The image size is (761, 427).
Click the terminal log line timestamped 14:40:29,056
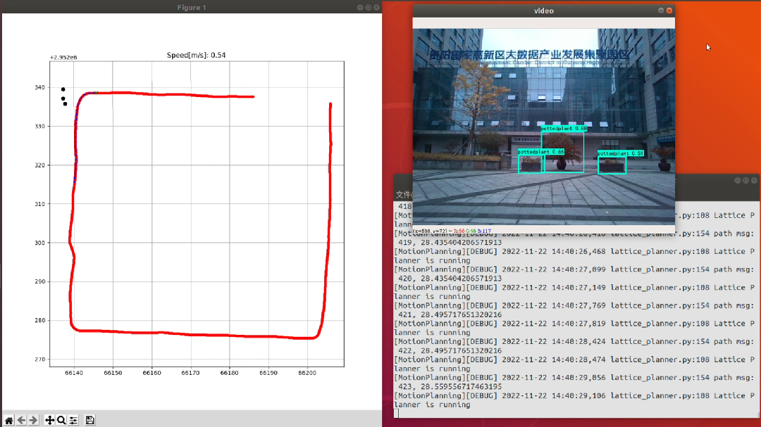point(574,378)
